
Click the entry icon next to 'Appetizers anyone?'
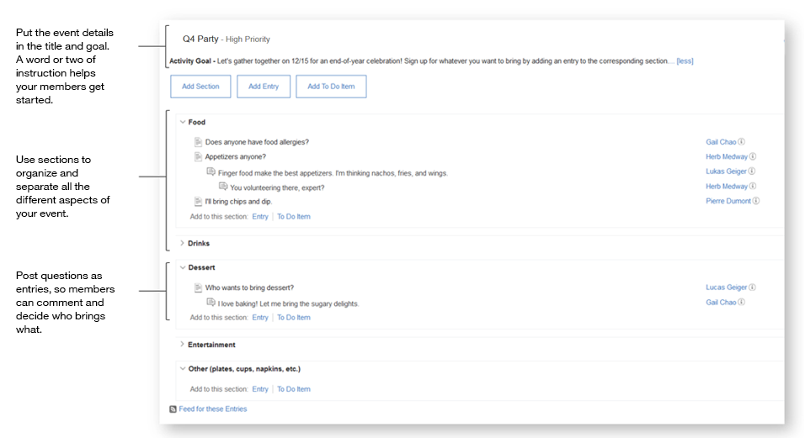(198, 156)
